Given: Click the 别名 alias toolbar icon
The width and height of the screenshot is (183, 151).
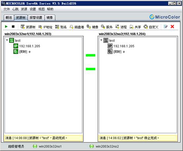Looking at the screenshot, I should click(57, 27).
